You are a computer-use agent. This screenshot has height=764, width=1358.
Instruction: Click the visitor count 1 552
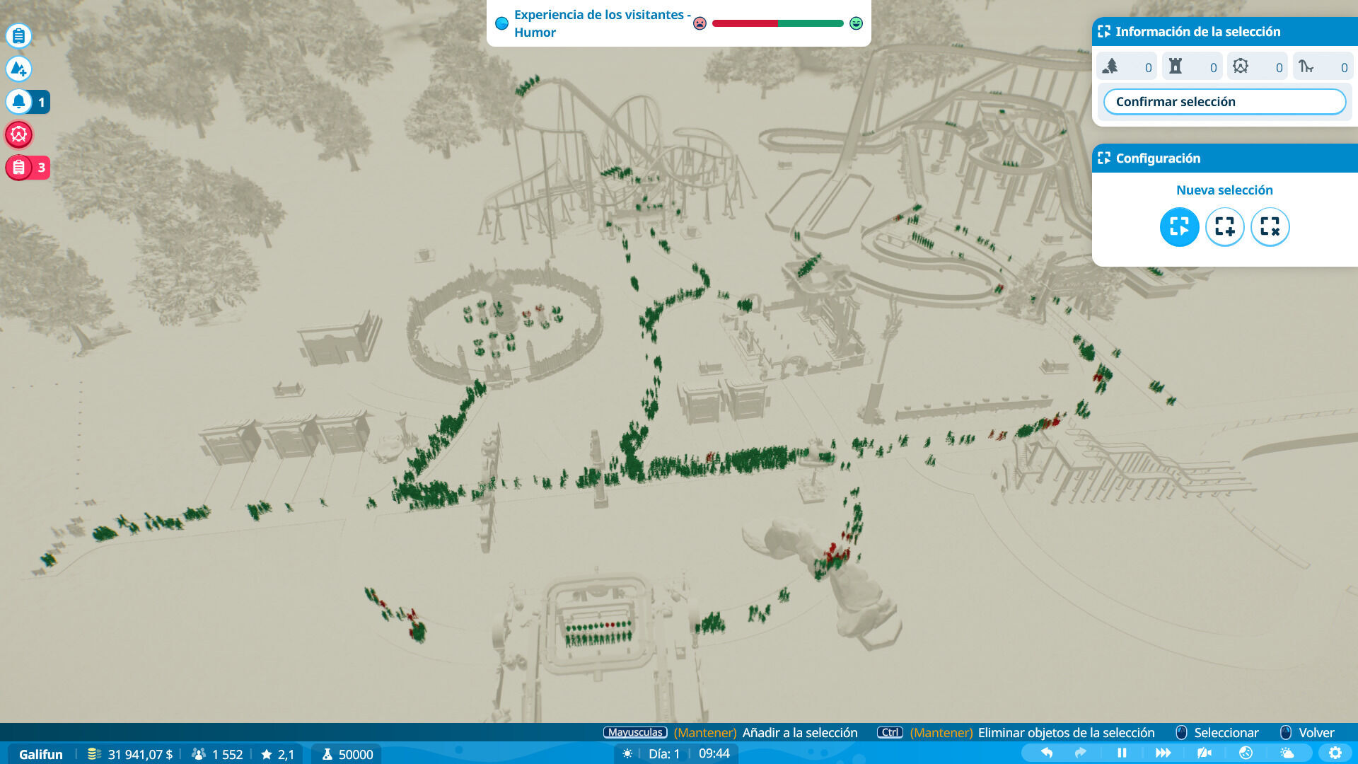[226, 754]
